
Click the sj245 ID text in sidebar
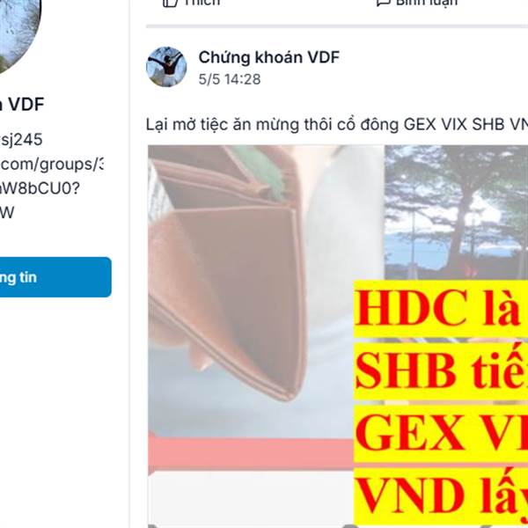click(21, 140)
